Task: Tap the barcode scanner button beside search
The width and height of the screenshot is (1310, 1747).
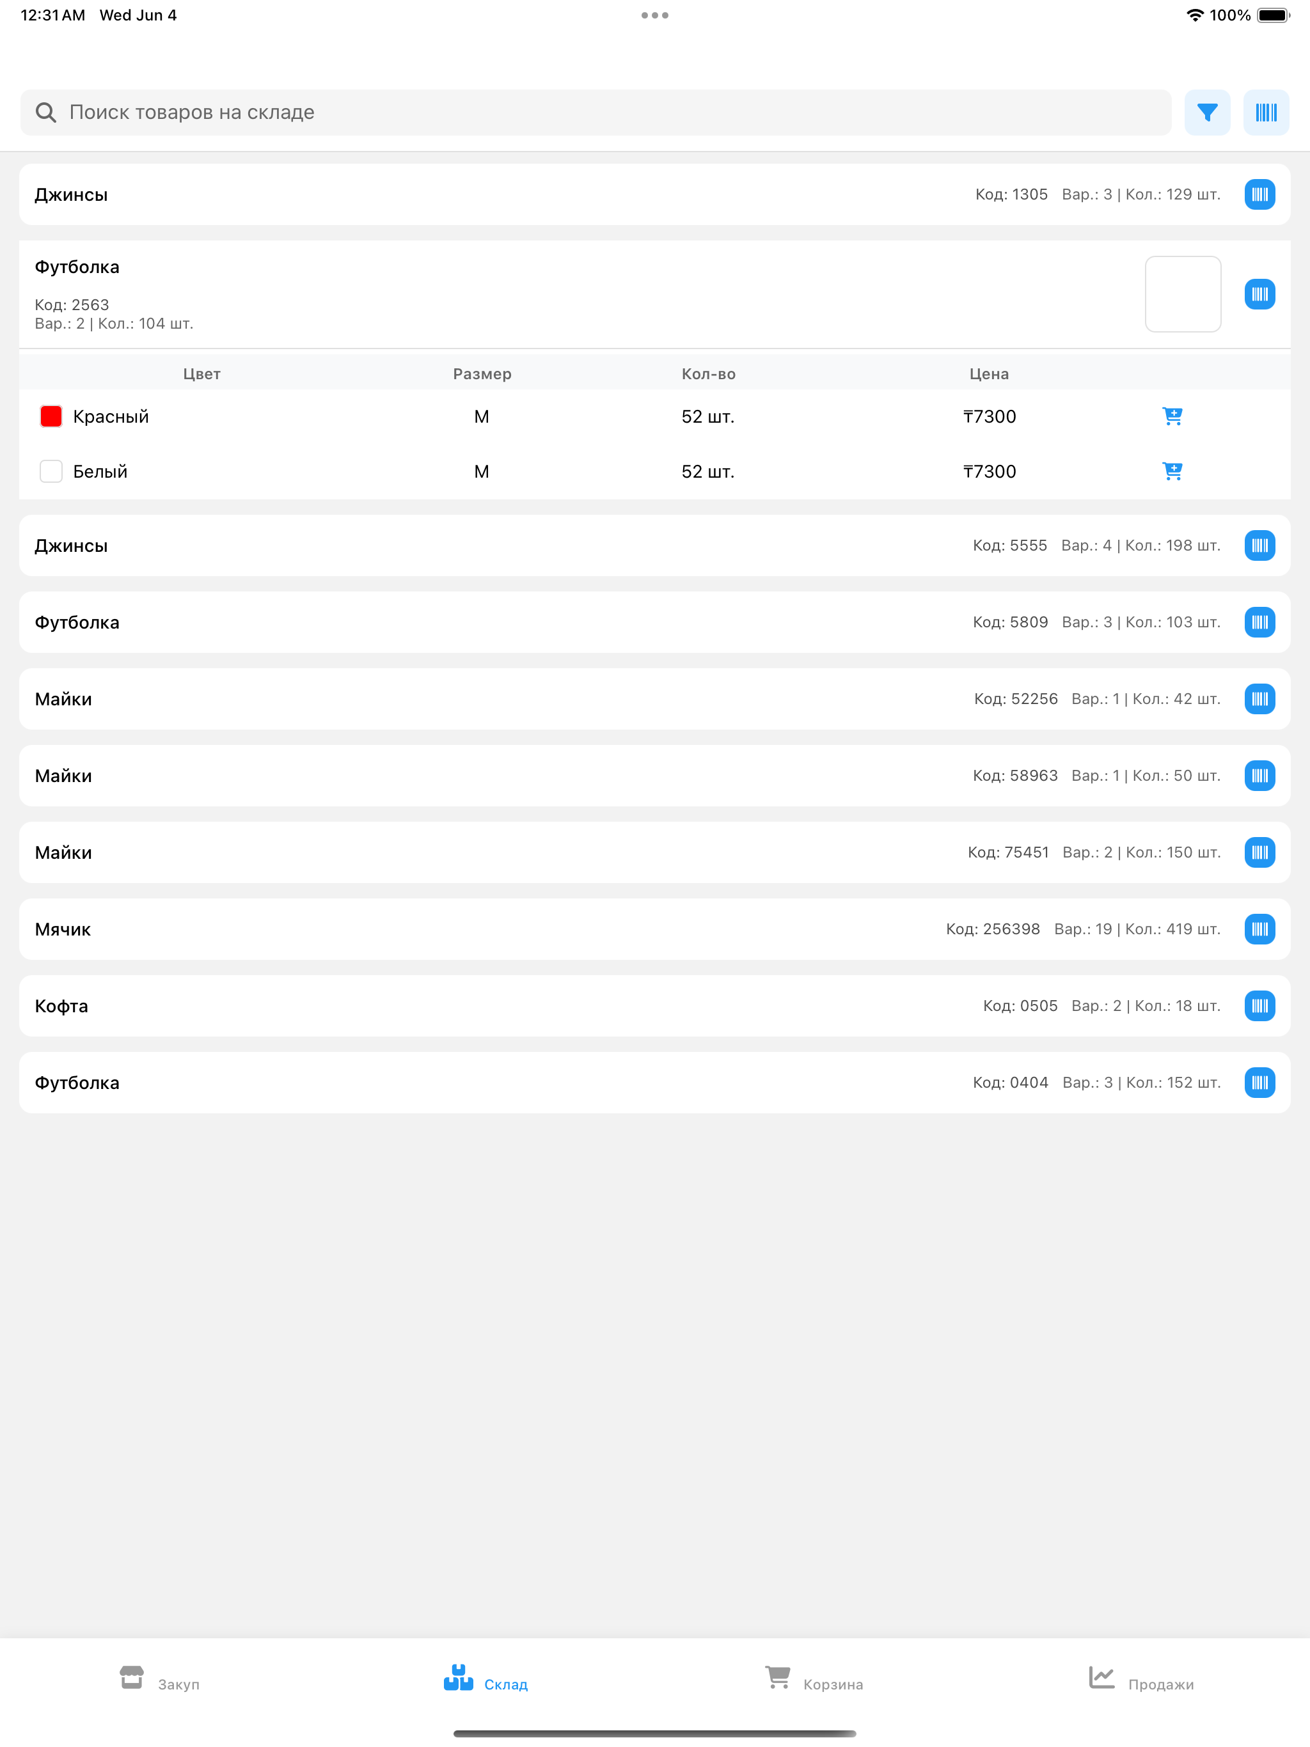Action: click(1266, 112)
